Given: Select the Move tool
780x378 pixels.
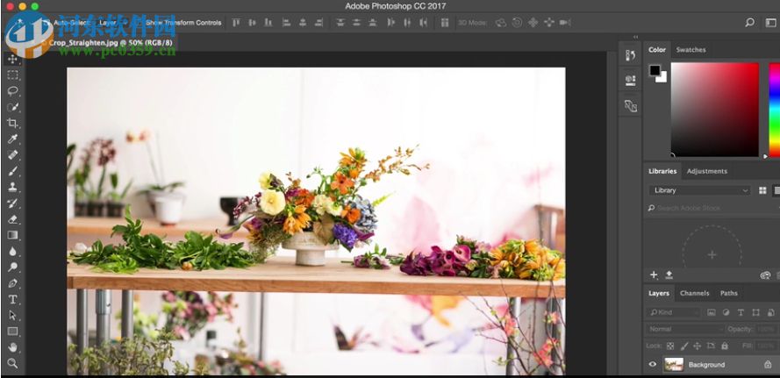Looking at the screenshot, I should [12, 59].
